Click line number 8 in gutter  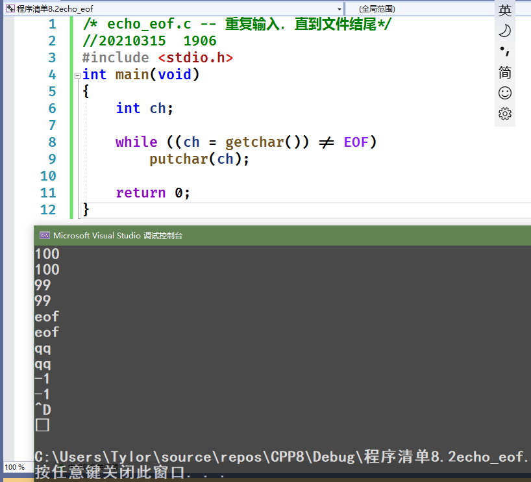coord(52,142)
